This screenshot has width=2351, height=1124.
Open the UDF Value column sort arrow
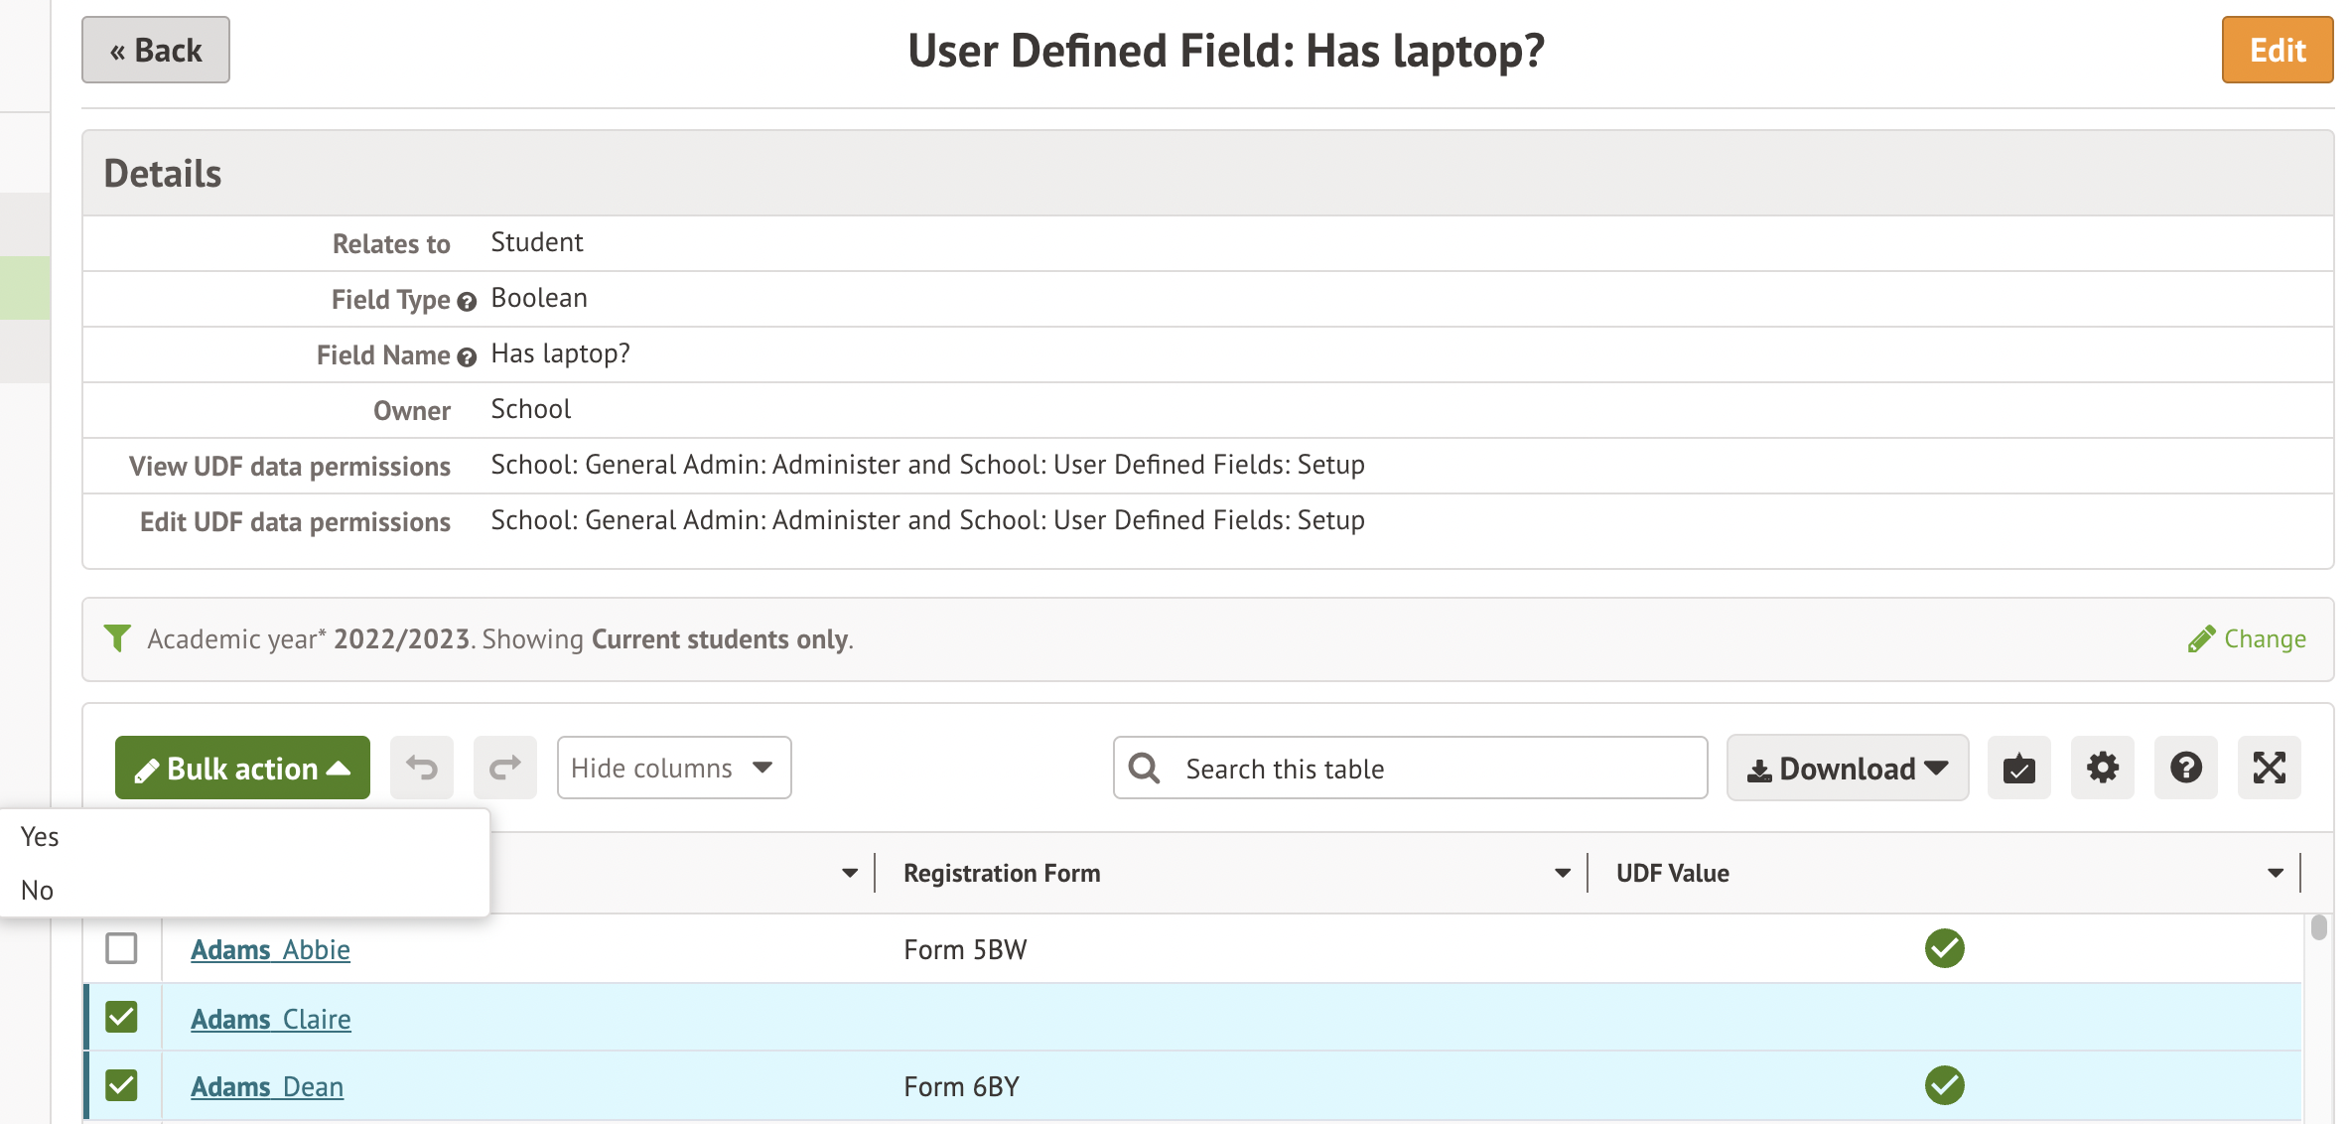tap(2275, 874)
